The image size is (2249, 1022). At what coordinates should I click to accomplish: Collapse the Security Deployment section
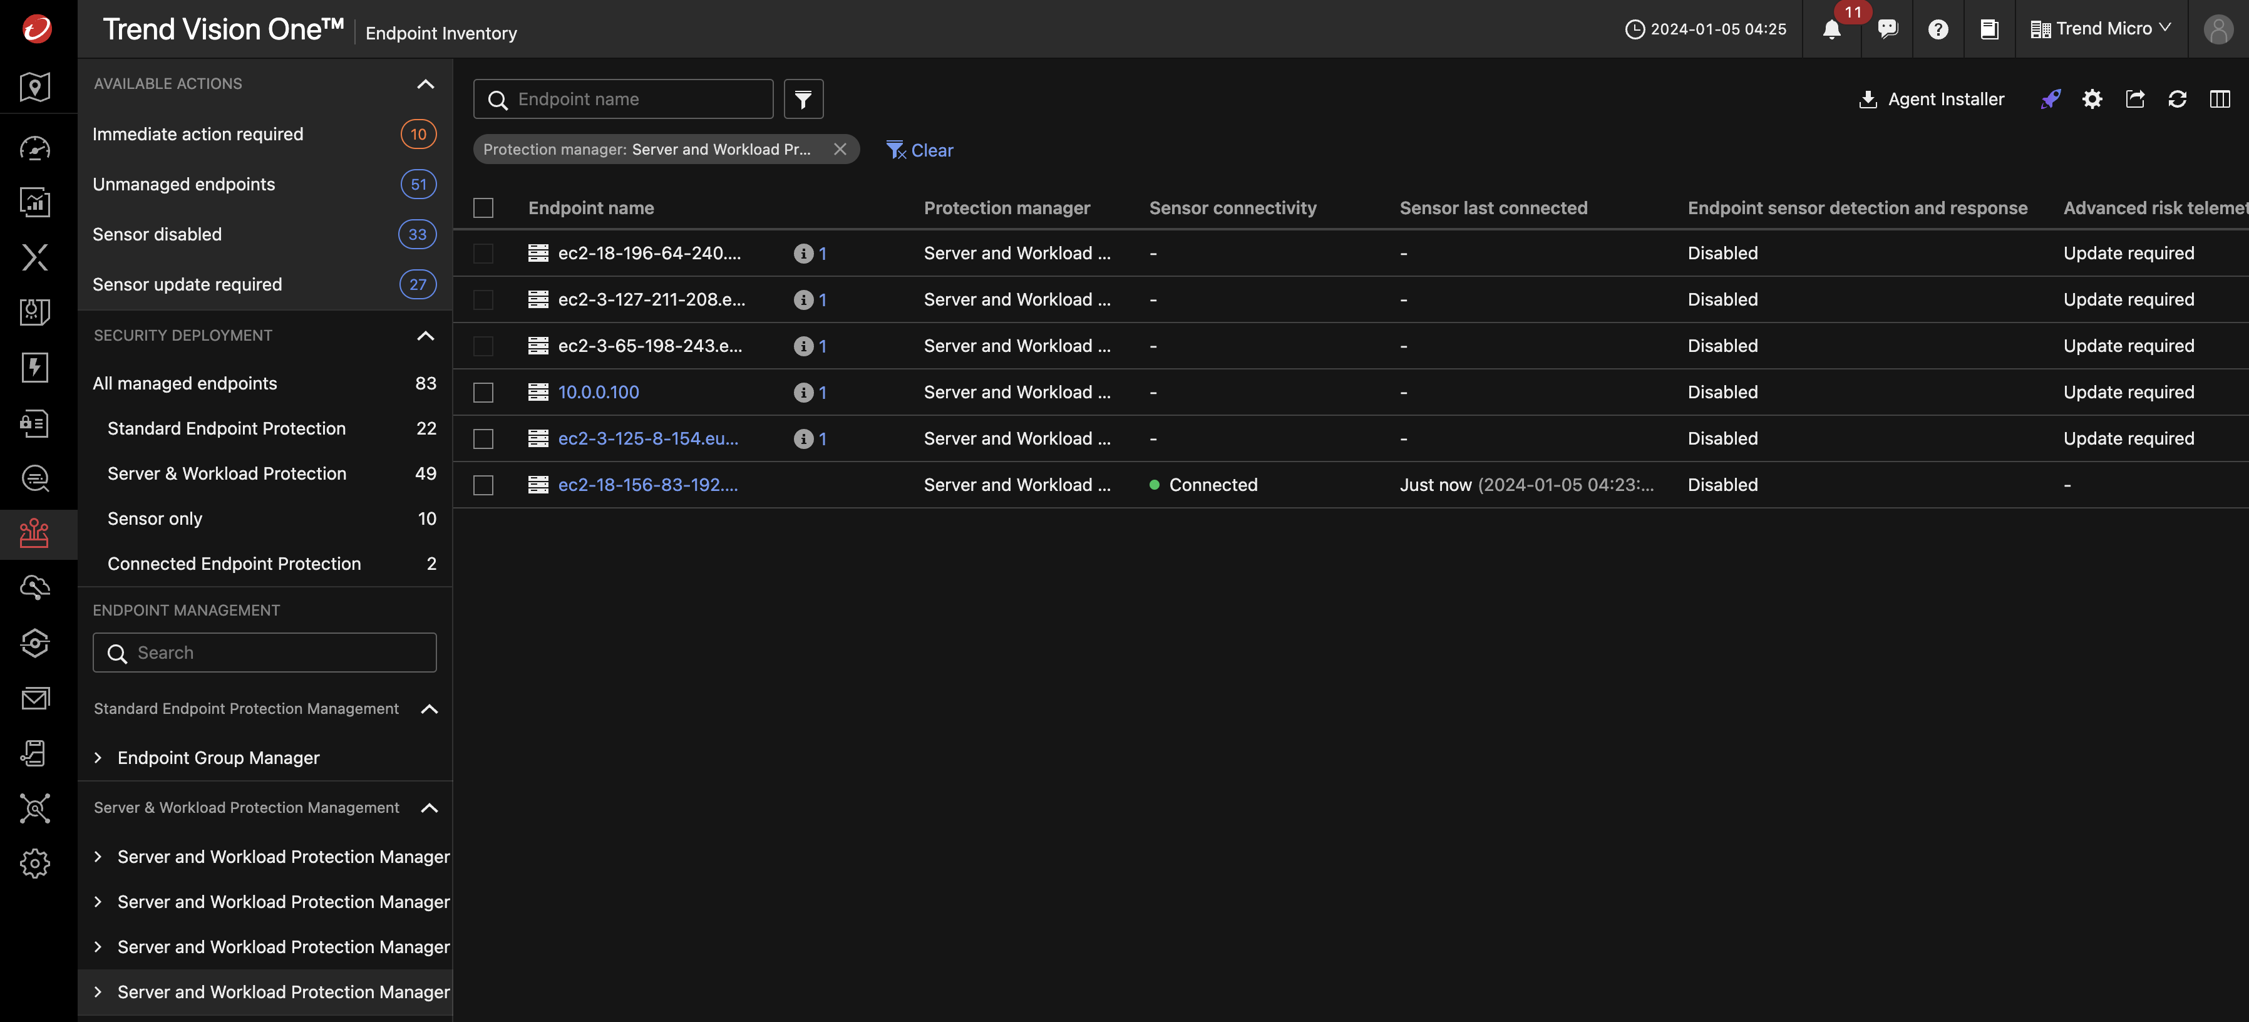point(425,336)
